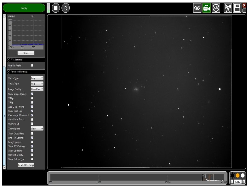Click the small minimize dash icon
Viewport: 252px width, 189px height.
[244, 11]
